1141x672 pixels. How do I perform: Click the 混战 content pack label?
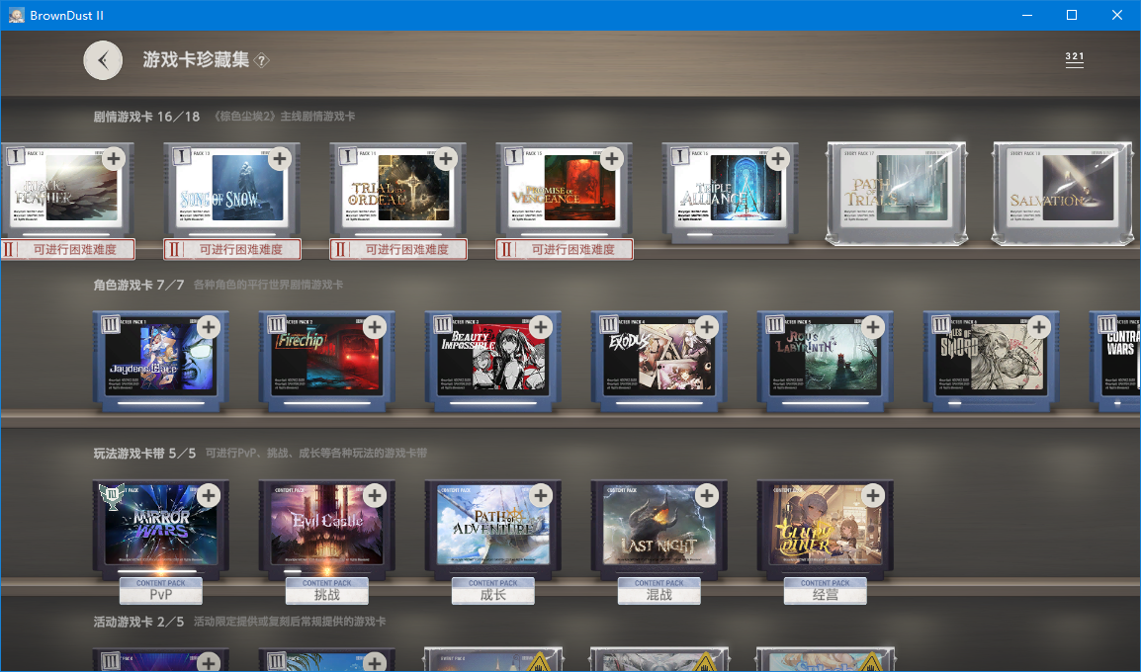click(x=658, y=591)
